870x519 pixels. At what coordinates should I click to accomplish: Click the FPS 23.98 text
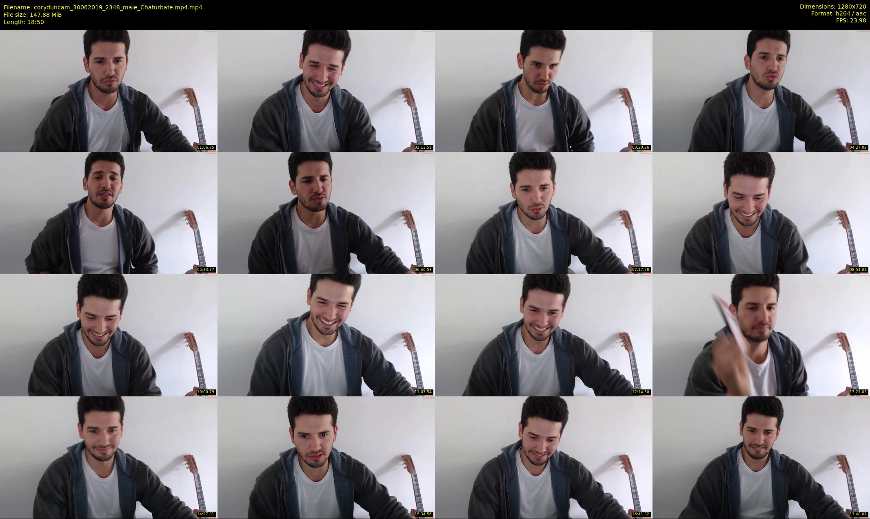851,20
